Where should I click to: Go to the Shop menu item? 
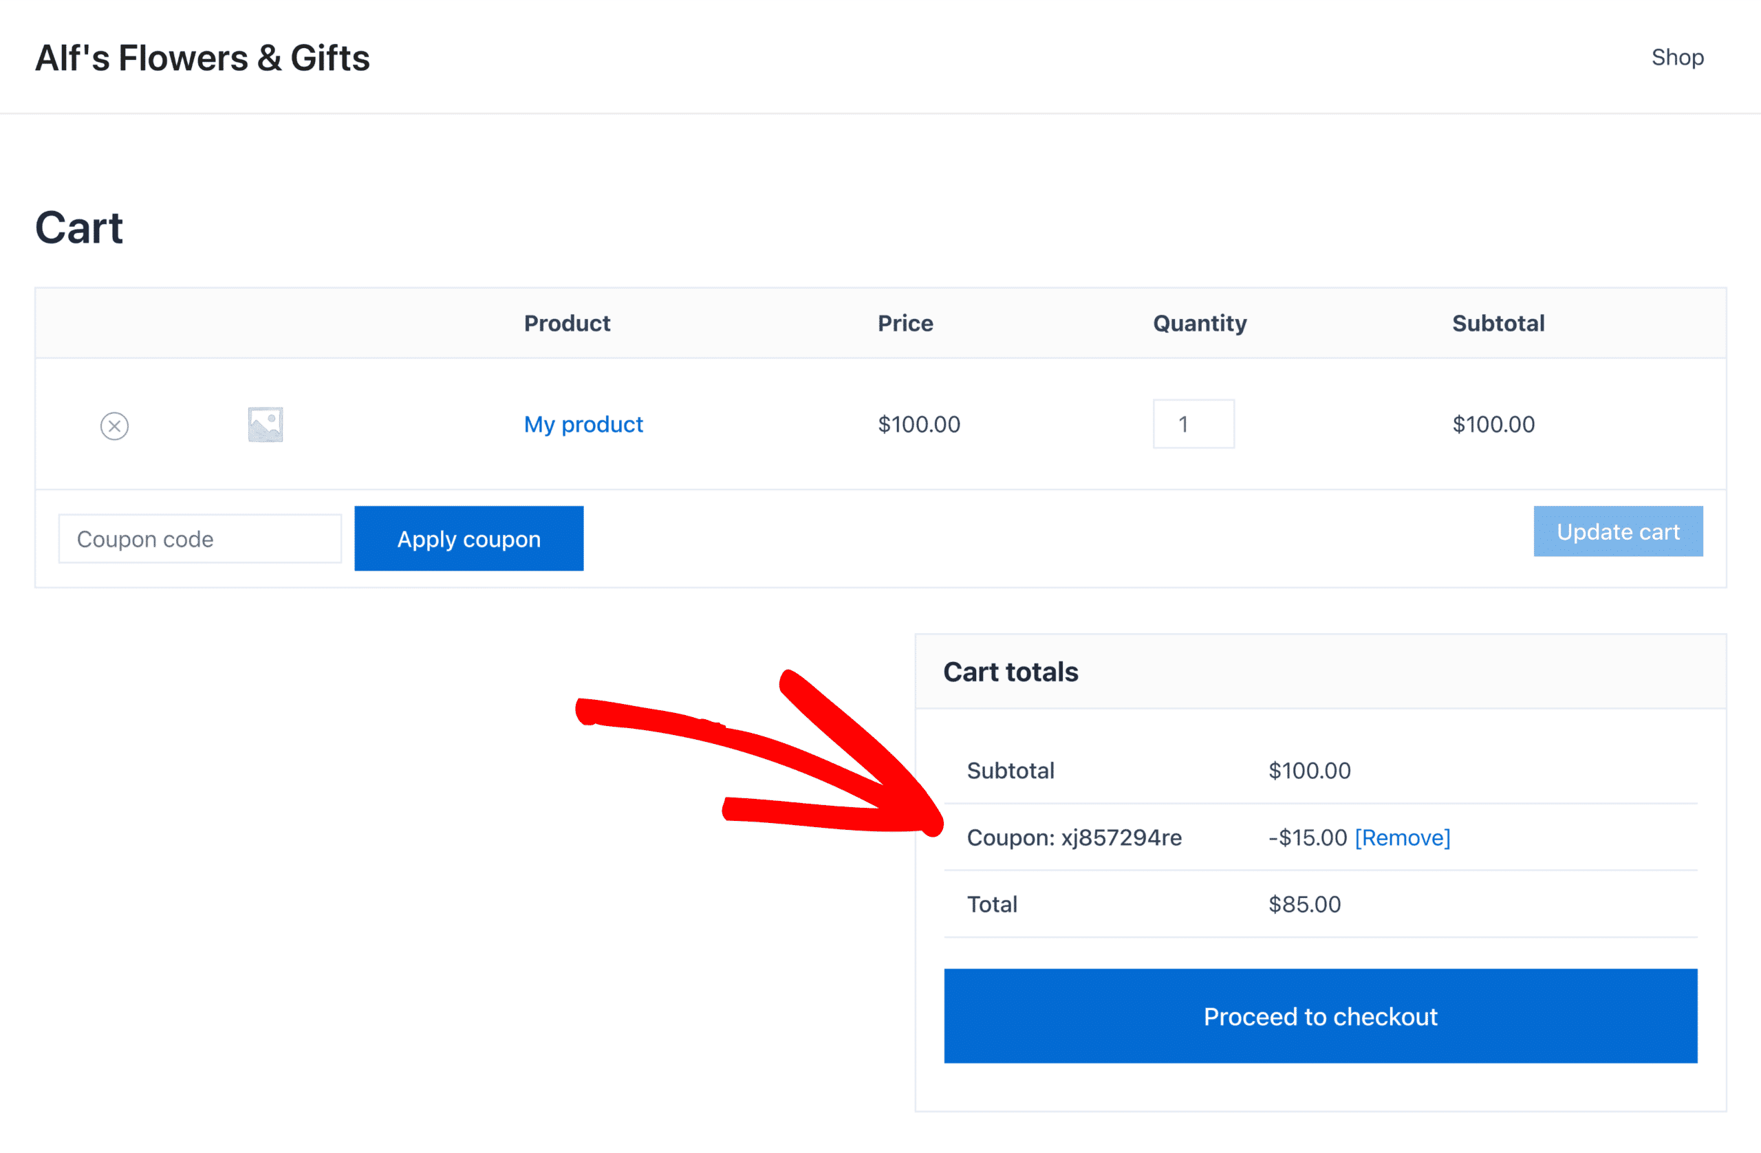coord(1677,57)
